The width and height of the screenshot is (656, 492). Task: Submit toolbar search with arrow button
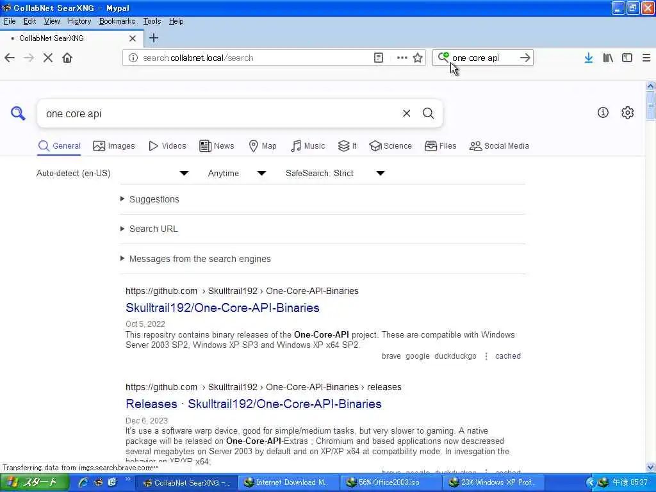525,58
